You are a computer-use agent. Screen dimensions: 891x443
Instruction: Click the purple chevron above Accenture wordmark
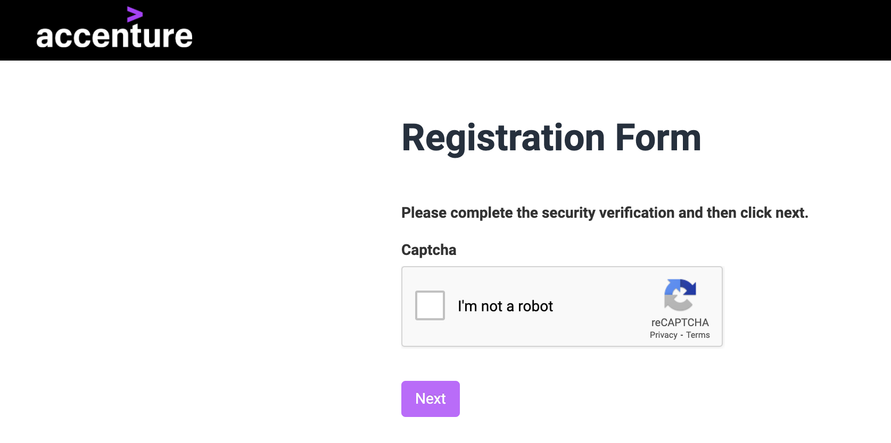(135, 14)
